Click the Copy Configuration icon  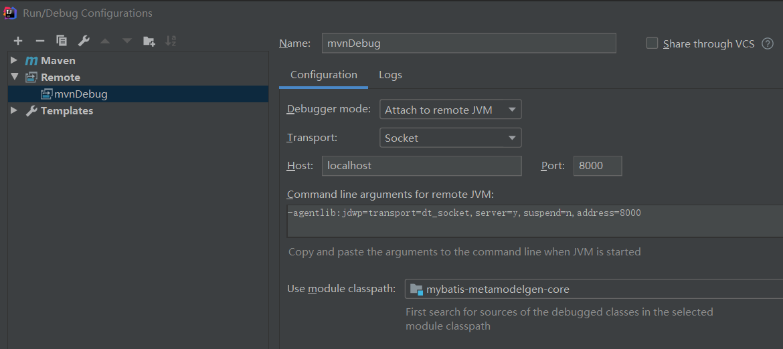62,41
